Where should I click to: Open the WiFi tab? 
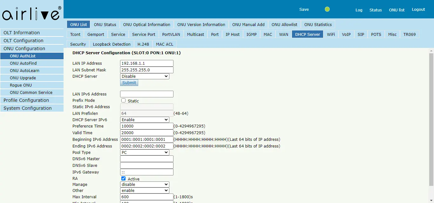(331, 34)
